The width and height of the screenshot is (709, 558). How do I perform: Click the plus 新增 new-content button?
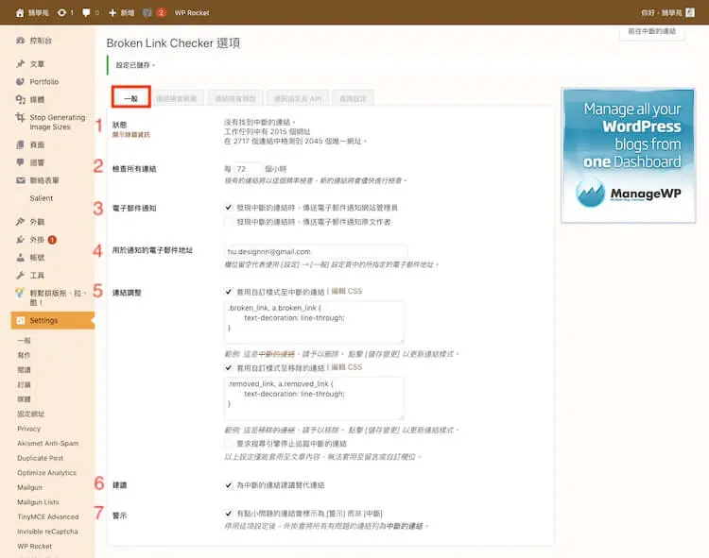pyautogui.click(x=121, y=12)
